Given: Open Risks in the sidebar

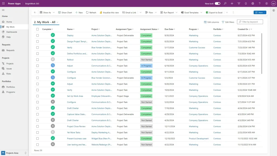Looking at the screenshot, I should coord(9,74).
